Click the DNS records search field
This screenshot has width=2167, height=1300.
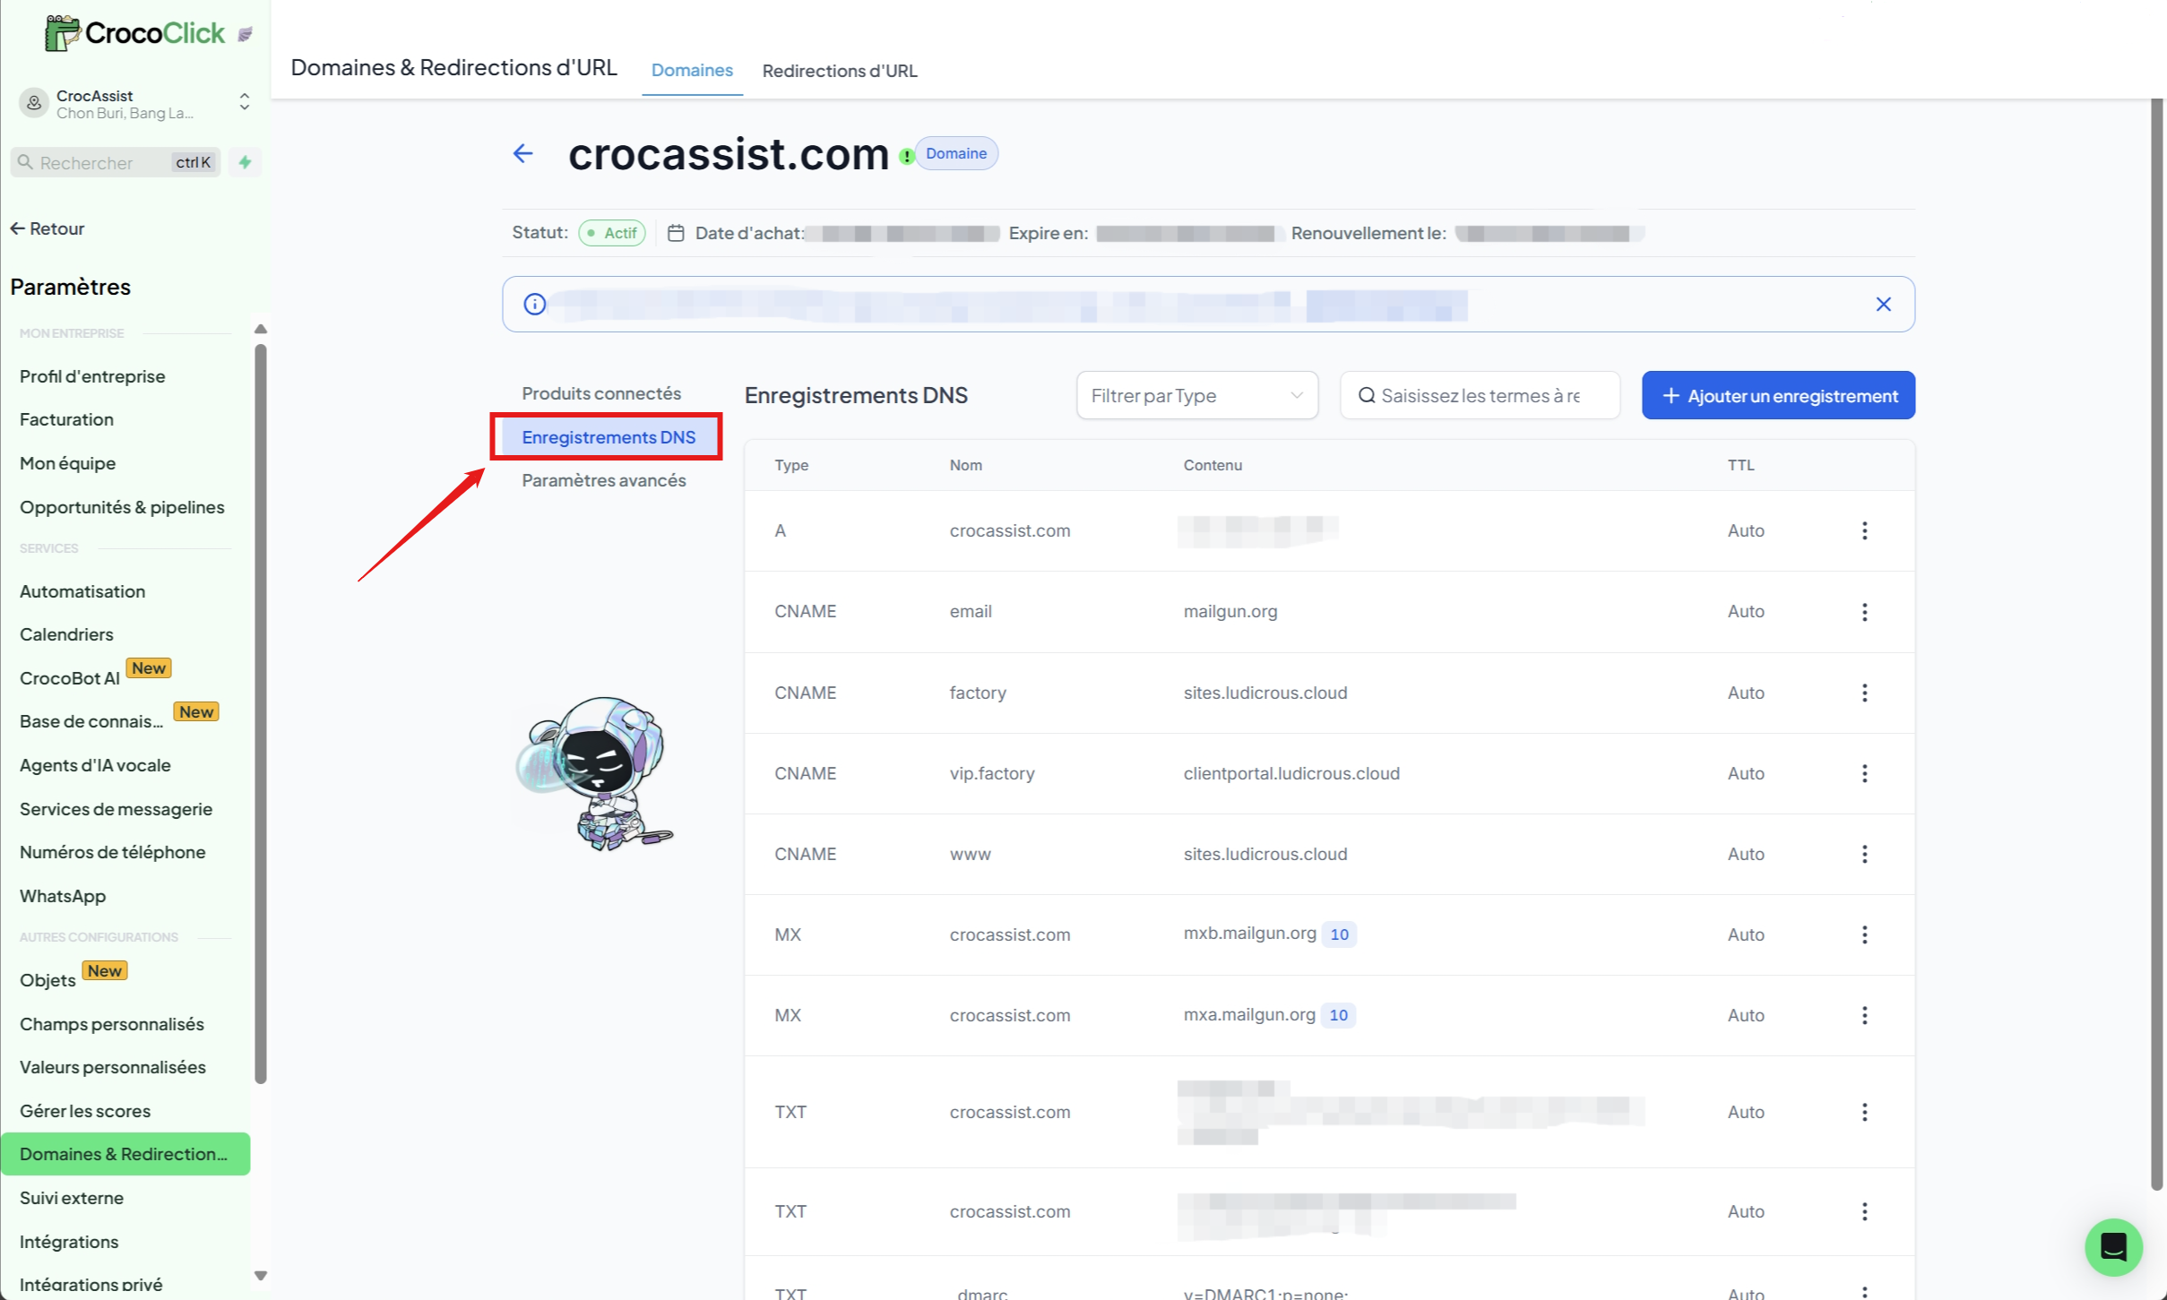point(1480,395)
